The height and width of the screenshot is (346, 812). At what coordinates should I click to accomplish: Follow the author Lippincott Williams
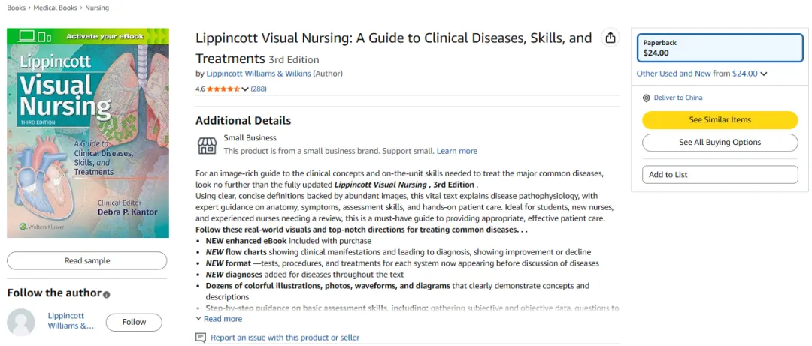(134, 322)
